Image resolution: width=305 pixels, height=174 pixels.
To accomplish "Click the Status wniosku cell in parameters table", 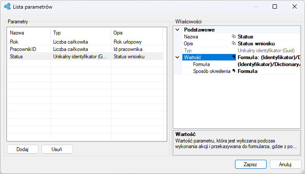I will pyautogui.click(x=137, y=57).
